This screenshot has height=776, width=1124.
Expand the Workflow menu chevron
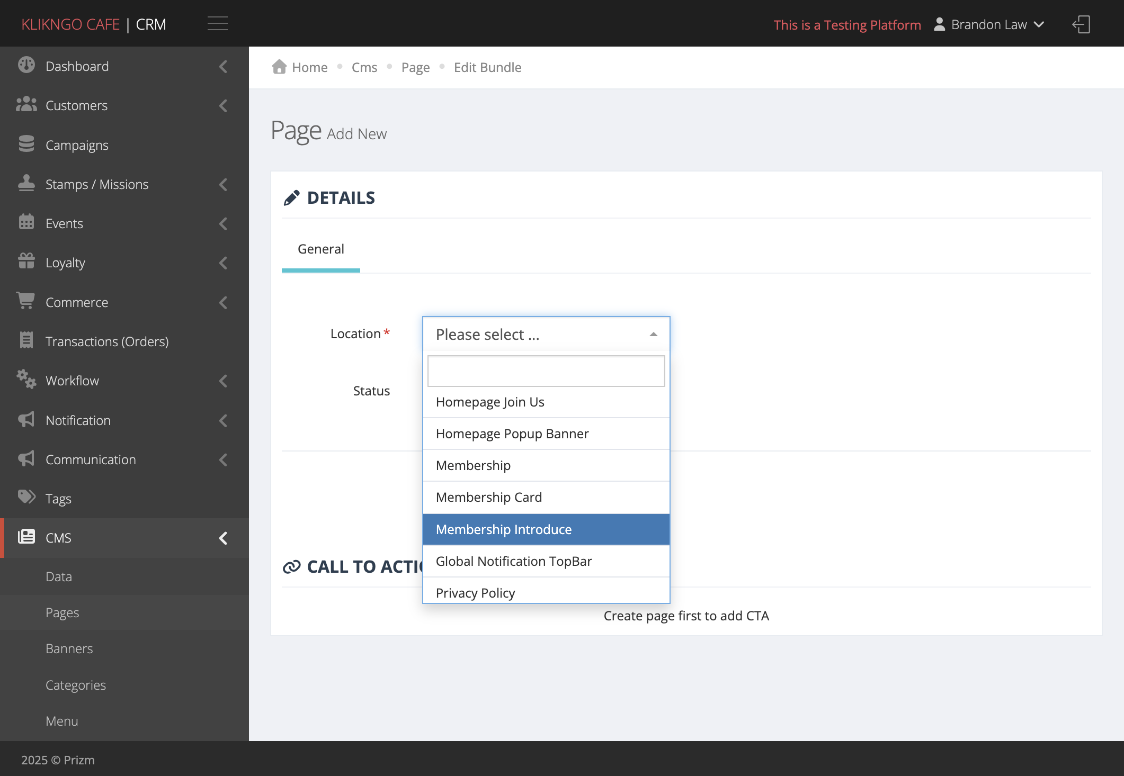[223, 381]
